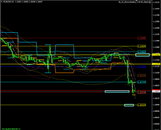Click the cyan 1.10734 level label
Image resolution: width=161 pixels, height=130 pixels.
pyautogui.click(x=142, y=82)
